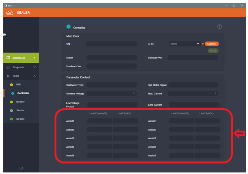This screenshot has height=174, width=248.
Task: Click Assist4 Limit Spd(%) field
Action: click(126, 156)
